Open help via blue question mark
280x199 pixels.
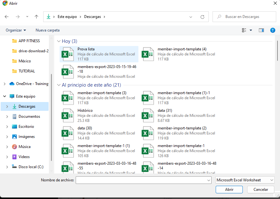272,30
